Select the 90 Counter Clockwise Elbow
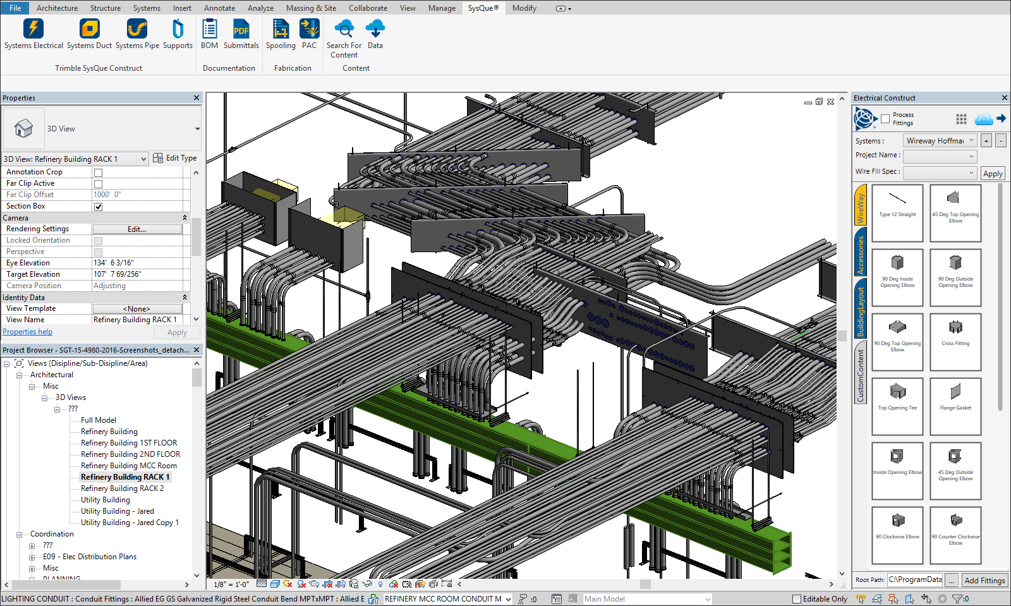The height and width of the screenshot is (606, 1011). tap(955, 535)
